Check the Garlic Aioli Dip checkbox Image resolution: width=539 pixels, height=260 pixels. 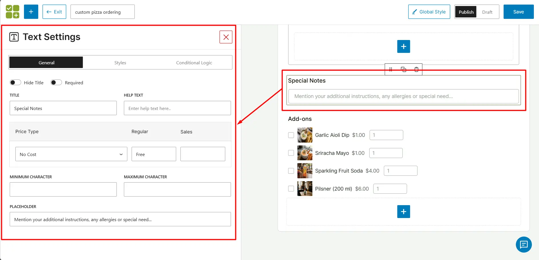pos(291,135)
